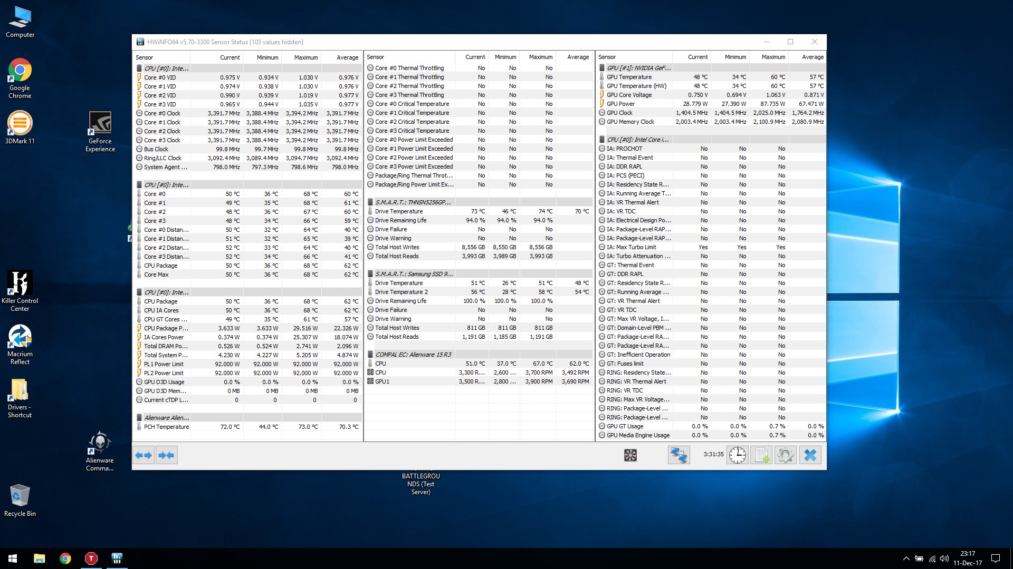Select the Core Max temperature row

(x=248, y=274)
